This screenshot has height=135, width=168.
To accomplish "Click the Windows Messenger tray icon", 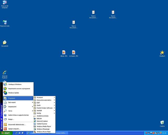I will click(149, 133).
